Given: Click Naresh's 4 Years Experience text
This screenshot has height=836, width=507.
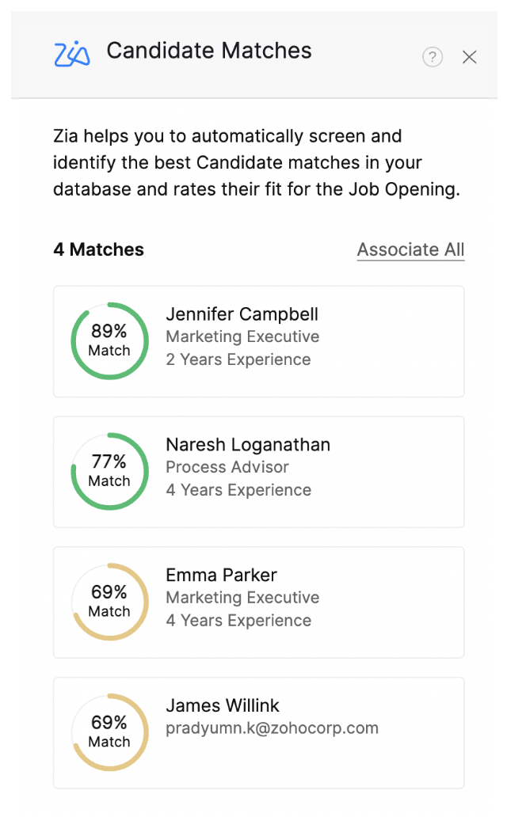Looking at the screenshot, I should 238,490.
